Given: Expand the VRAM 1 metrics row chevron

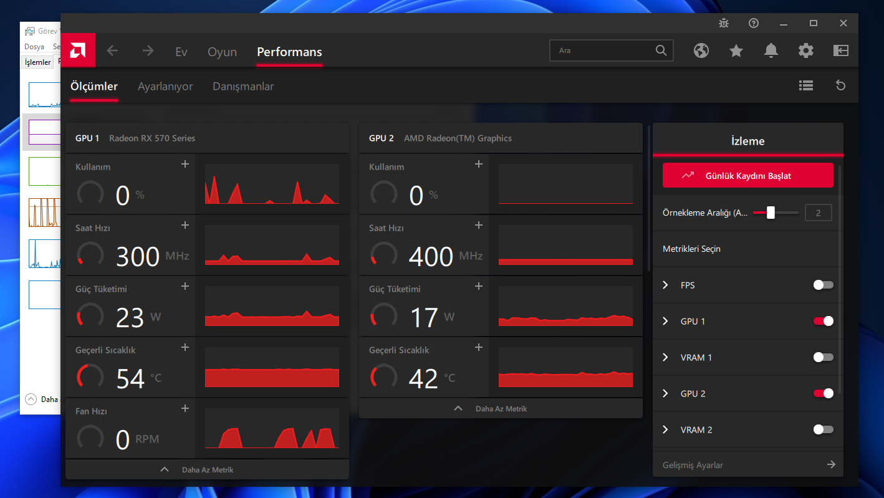Looking at the screenshot, I should [x=665, y=357].
